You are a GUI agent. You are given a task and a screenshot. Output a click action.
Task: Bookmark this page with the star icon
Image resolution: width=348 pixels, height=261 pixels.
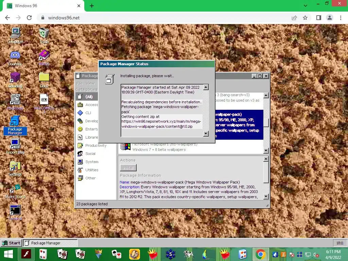coord(305,18)
